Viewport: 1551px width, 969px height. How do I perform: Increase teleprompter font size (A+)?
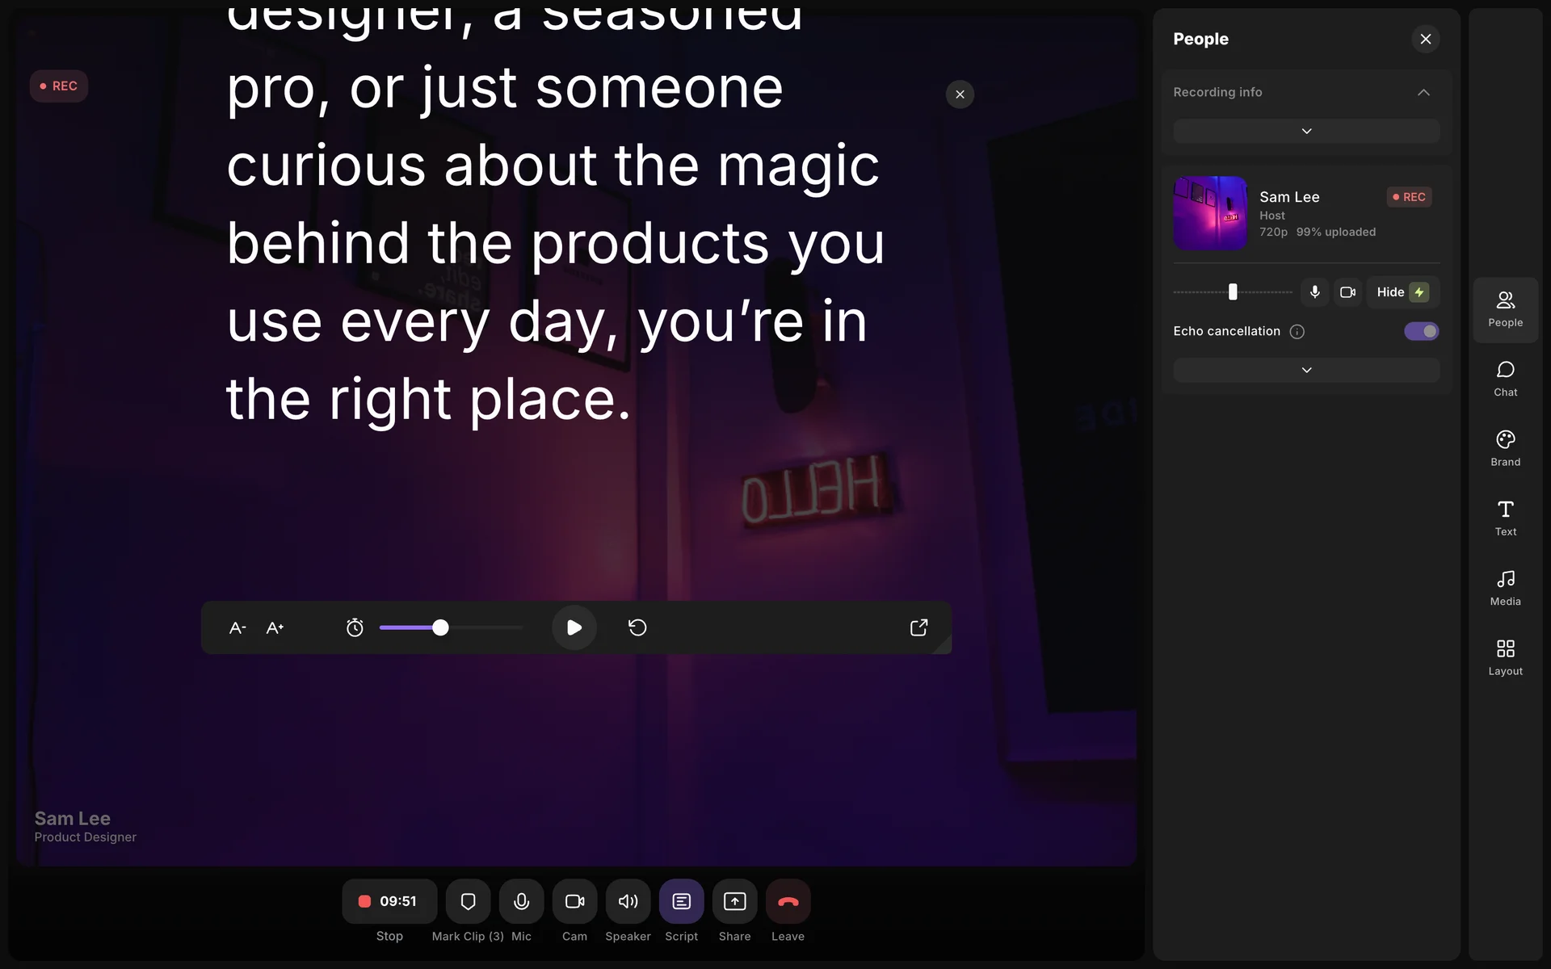pos(275,627)
